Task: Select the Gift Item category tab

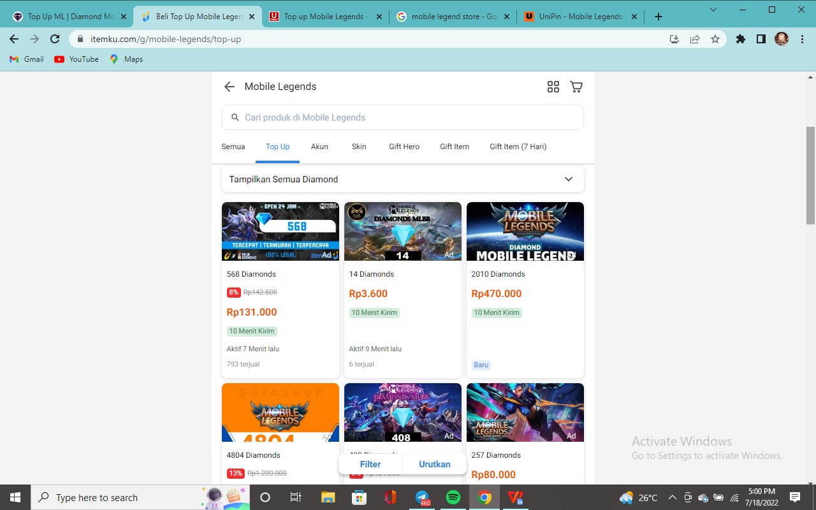Action: click(455, 147)
